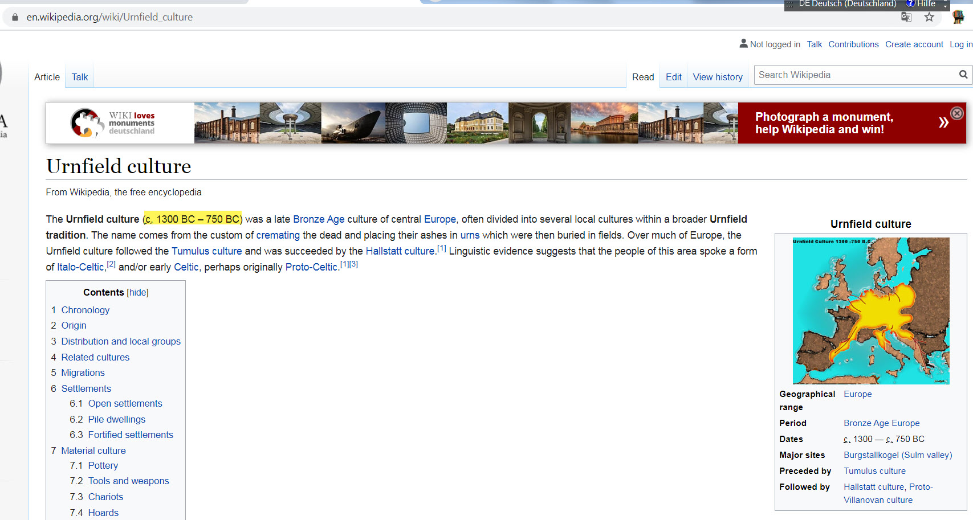
Task: Switch to the Talk tab
Action: click(80, 77)
